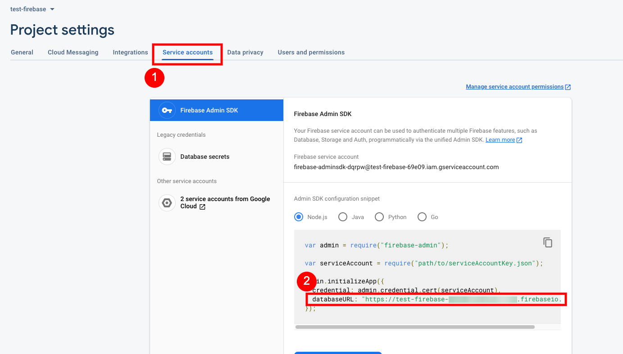Click the horizontal scrollbar under code snippet
Viewport: 623px width, 354px height.
tap(415, 327)
